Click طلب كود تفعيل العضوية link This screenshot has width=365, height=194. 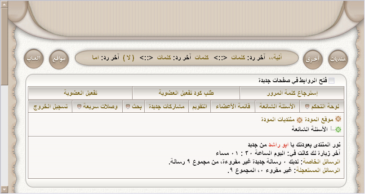coord(186,93)
